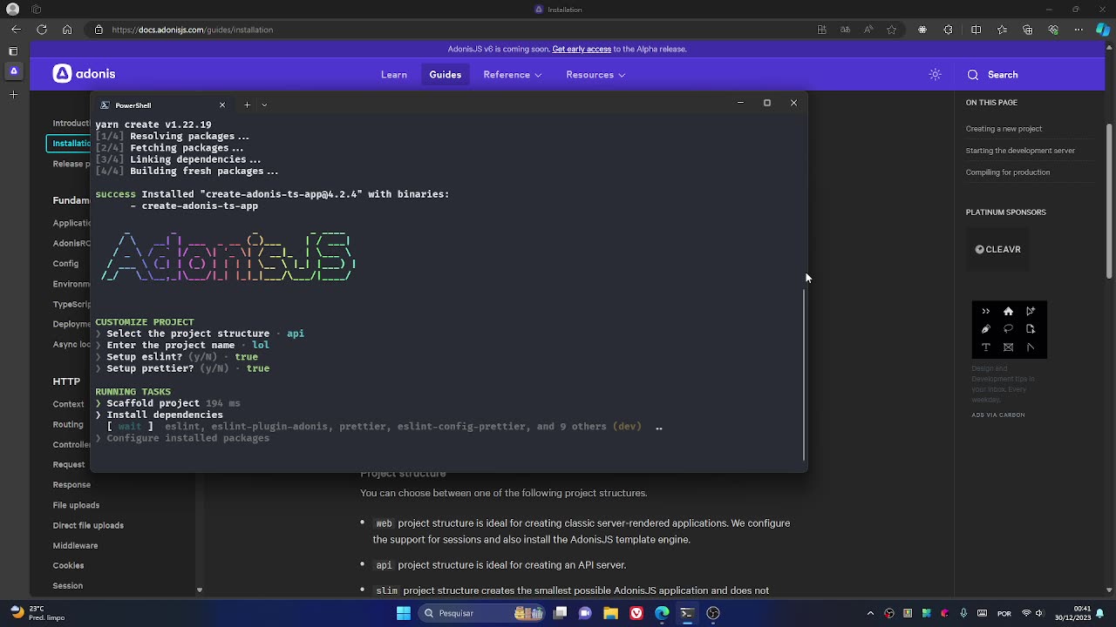This screenshot has width=1116, height=627.
Task: Go back in the browser
Action: point(16,30)
